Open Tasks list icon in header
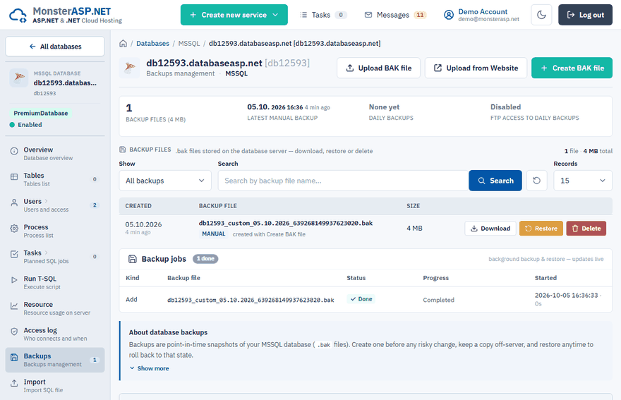621x400 pixels. (303, 15)
